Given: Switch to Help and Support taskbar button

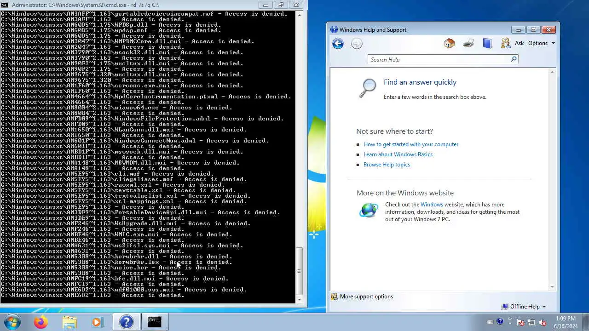Looking at the screenshot, I should pyautogui.click(x=126, y=322).
